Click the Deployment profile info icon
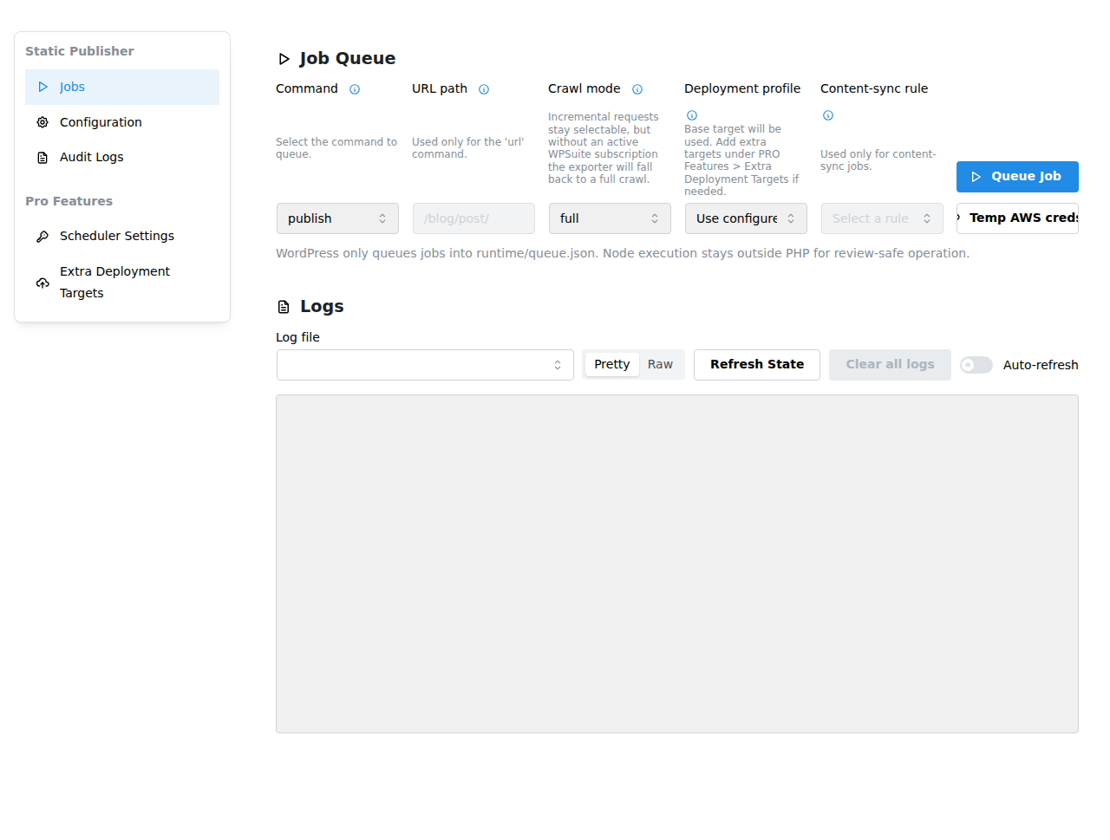This screenshot has width=1110, height=840. coord(692,115)
